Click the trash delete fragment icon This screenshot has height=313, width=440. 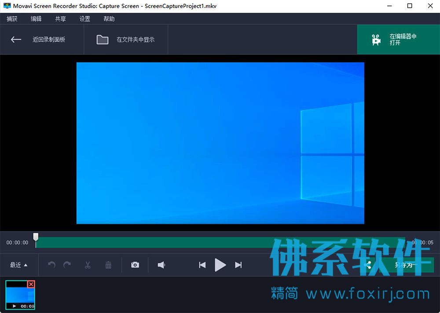(x=108, y=265)
